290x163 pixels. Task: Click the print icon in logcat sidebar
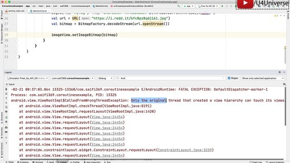click(x=6, y=112)
